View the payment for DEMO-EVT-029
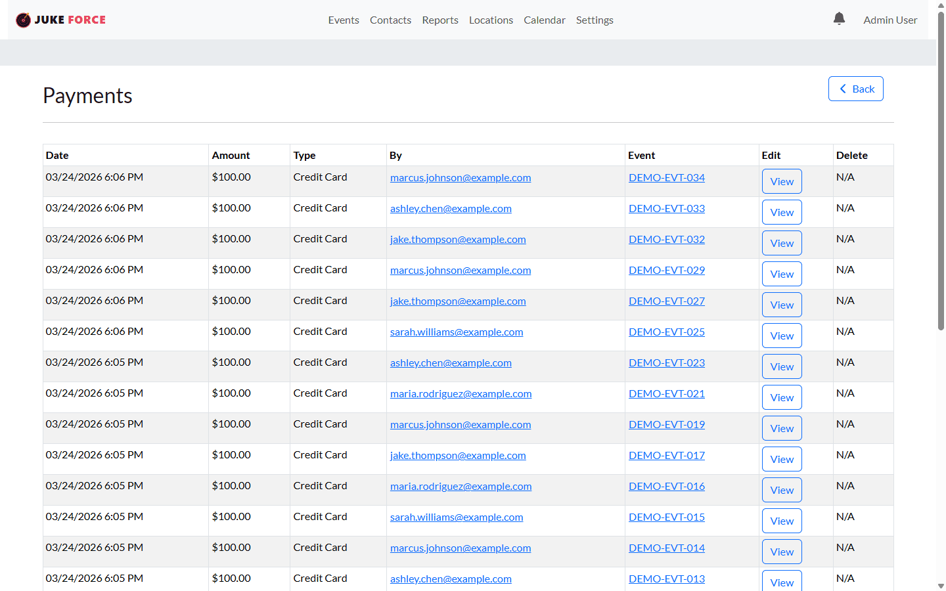Viewport: 946px width, 591px height. pos(782,274)
